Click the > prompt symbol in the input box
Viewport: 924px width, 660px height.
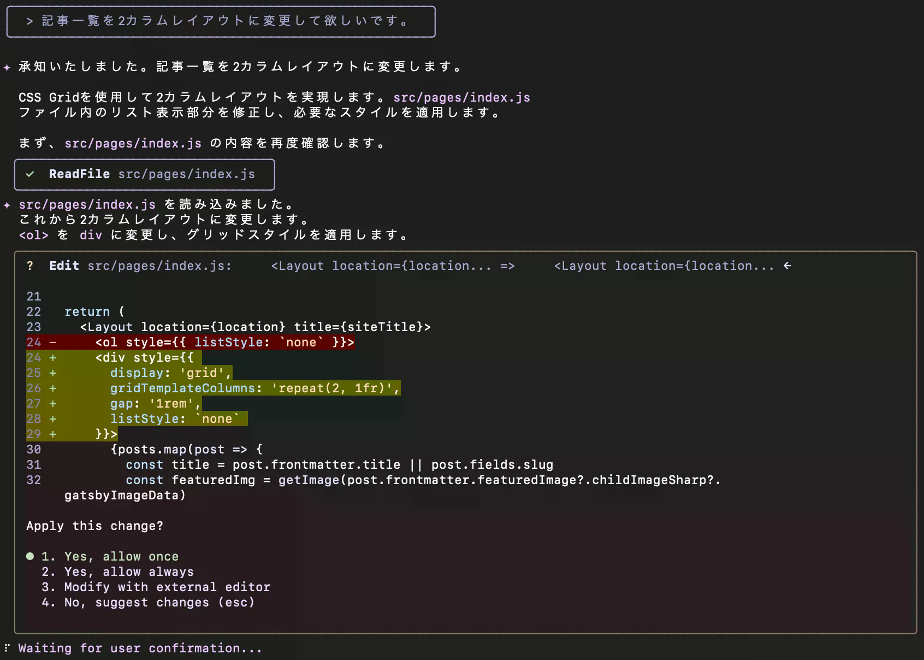tap(30, 21)
